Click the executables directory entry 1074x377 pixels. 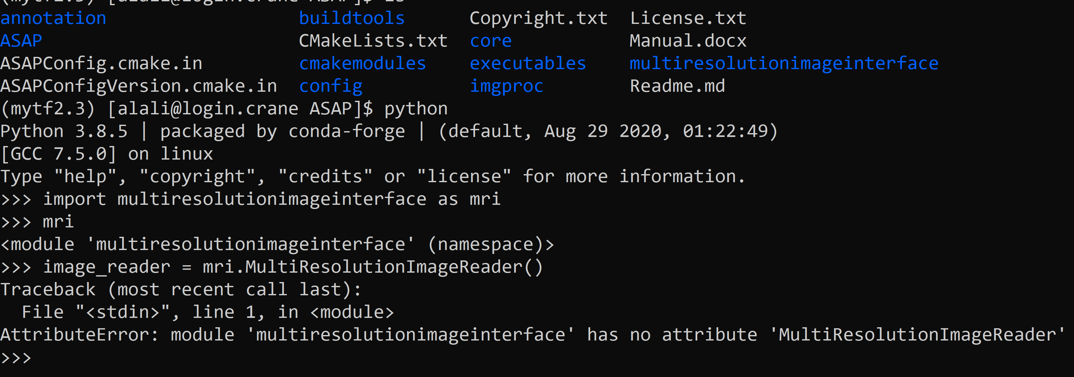tap(527, 63)
